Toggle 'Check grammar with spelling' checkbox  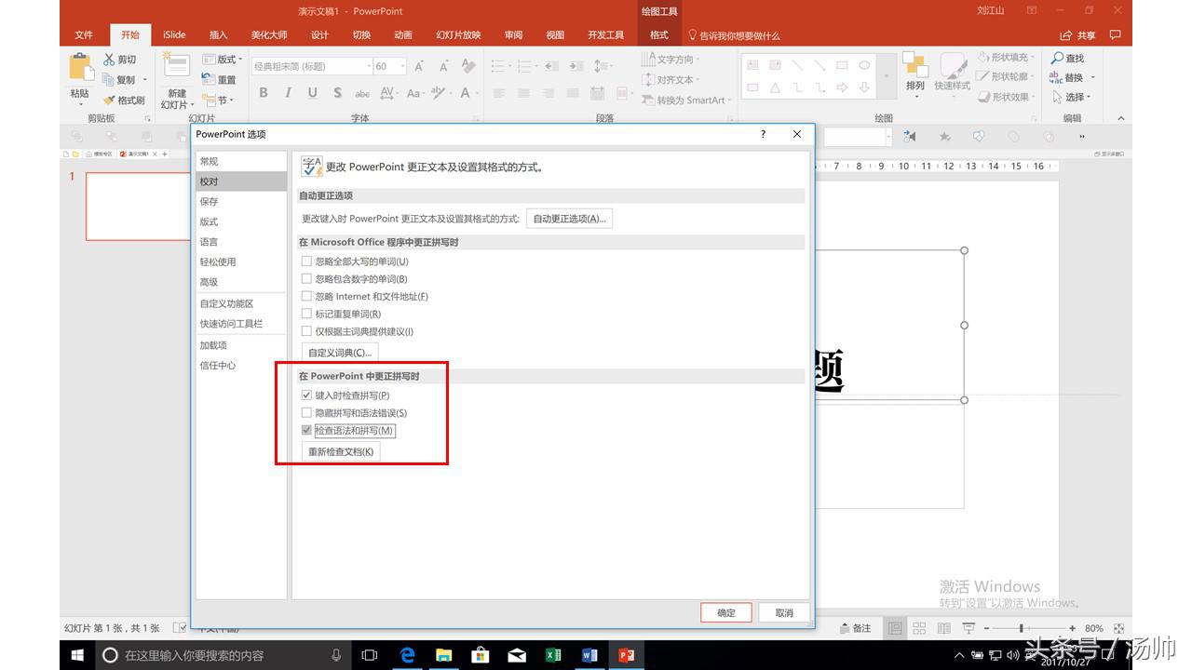(x=306, y=431)
